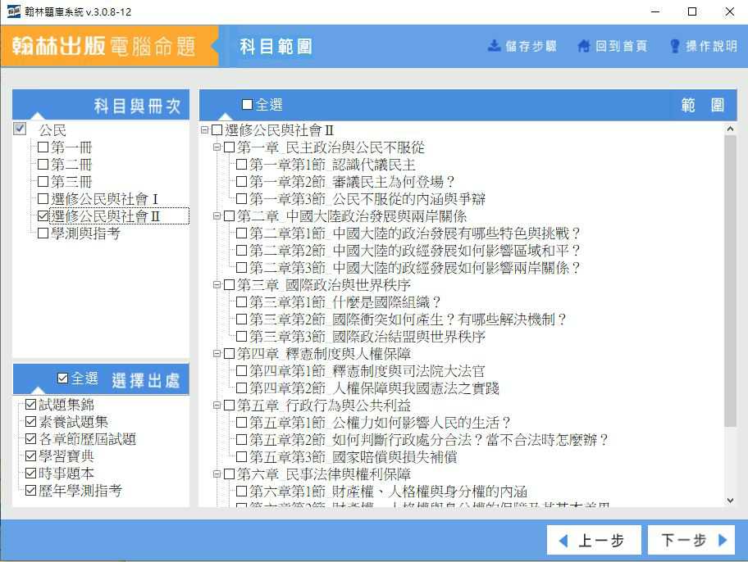The height and width of the screenshot is (562, 748).
Task: Go to previous step 上一步
Action: [594, 540]
